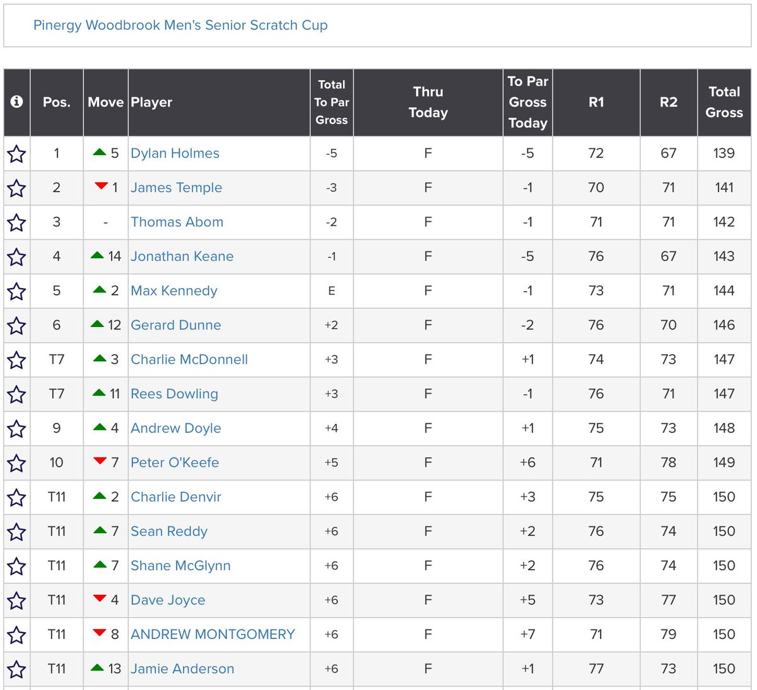Favorite Jamie Anderson via star icon
The height and width of the screenshot is (690, 757).
(16, 669)
